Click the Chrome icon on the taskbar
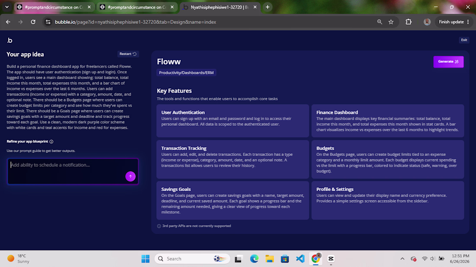 pyautogui.click(x=315, y=259)
